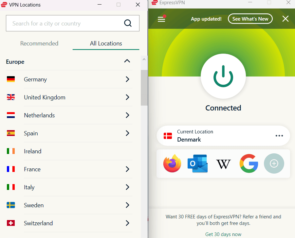Toggle the VPN power button
Viewport: 295px width, 238px height.
click(223, 76)
